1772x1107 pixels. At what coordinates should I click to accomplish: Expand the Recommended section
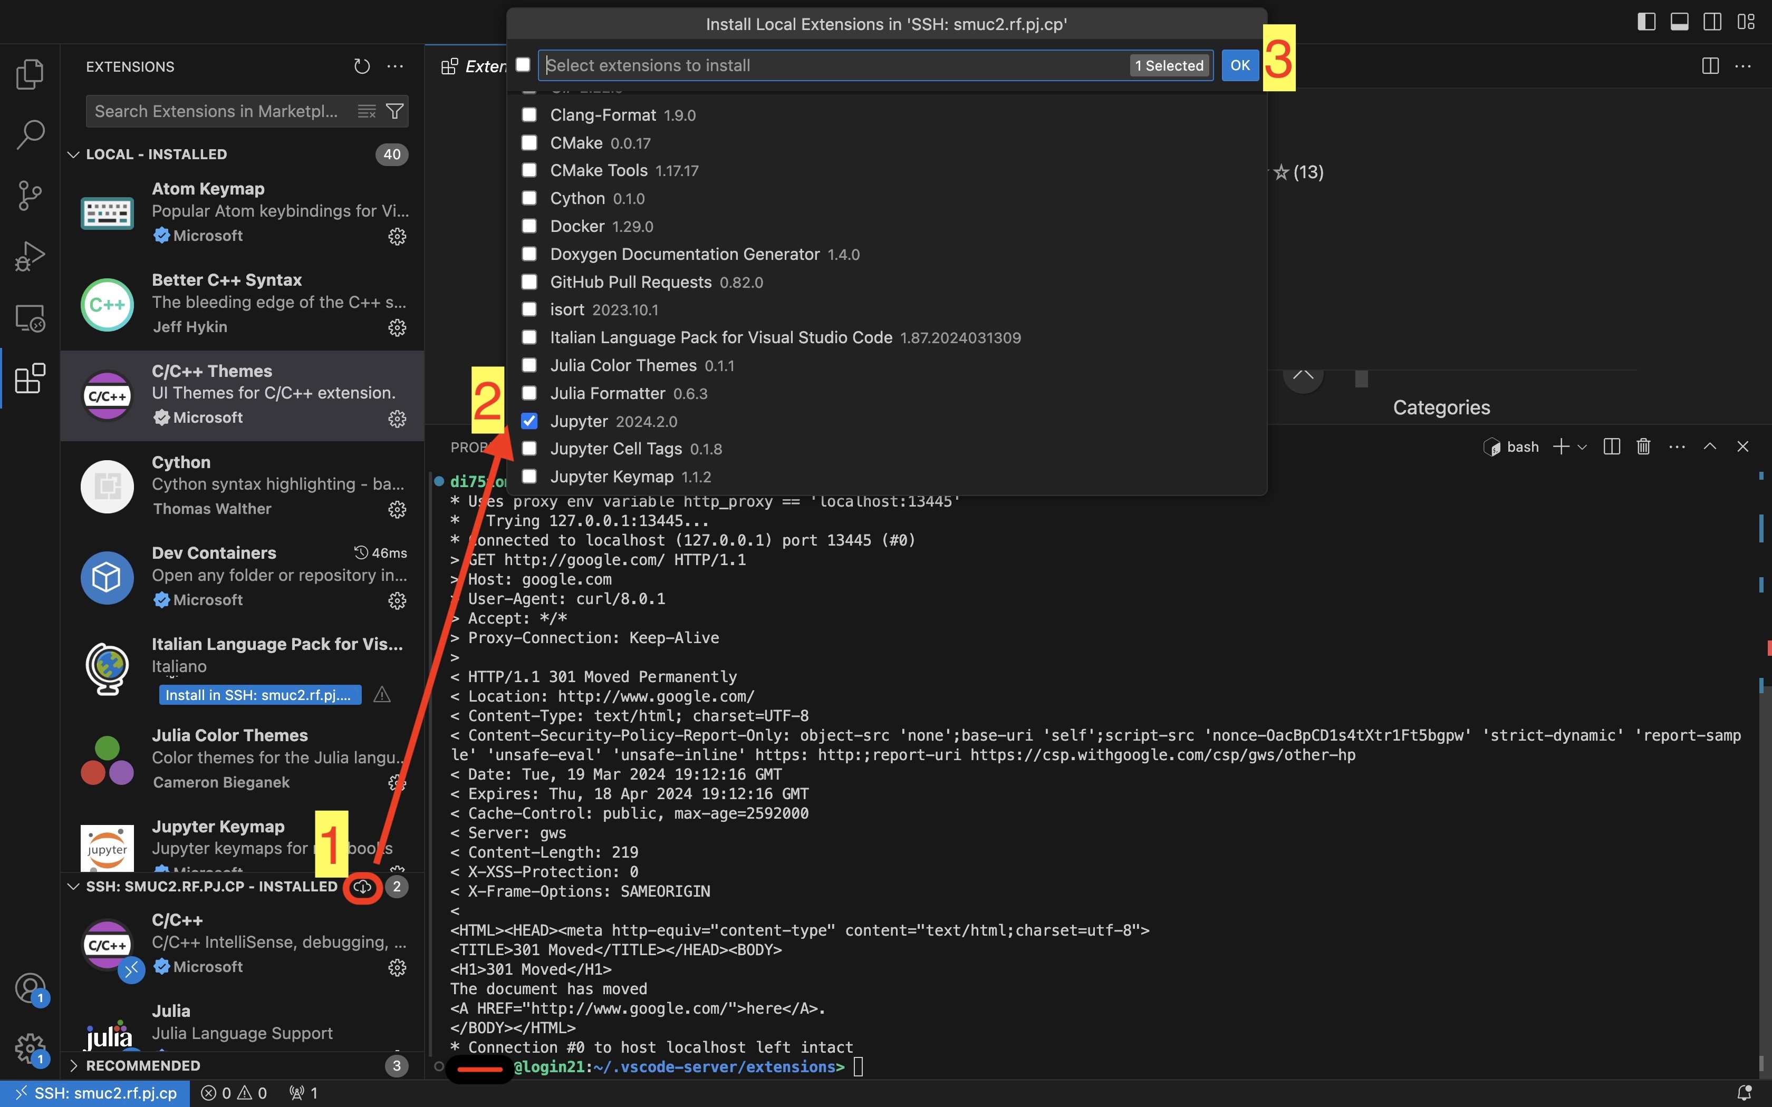[73, 1065]
